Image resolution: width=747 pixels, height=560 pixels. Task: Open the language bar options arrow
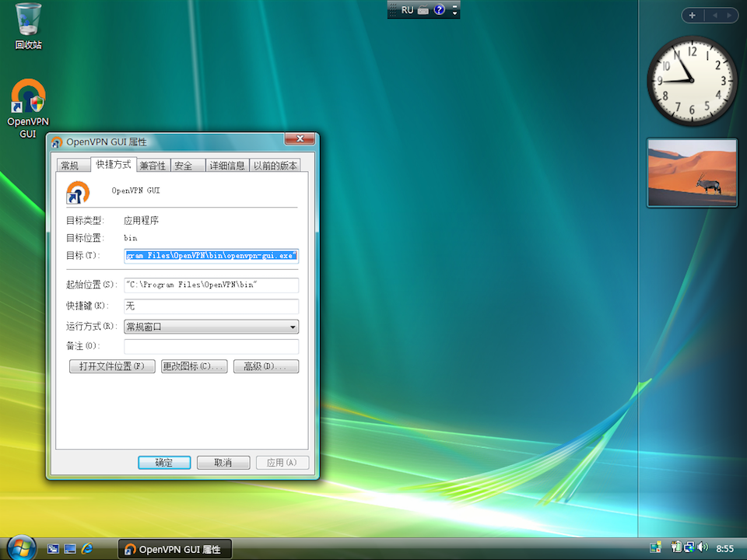pos(455,13)
